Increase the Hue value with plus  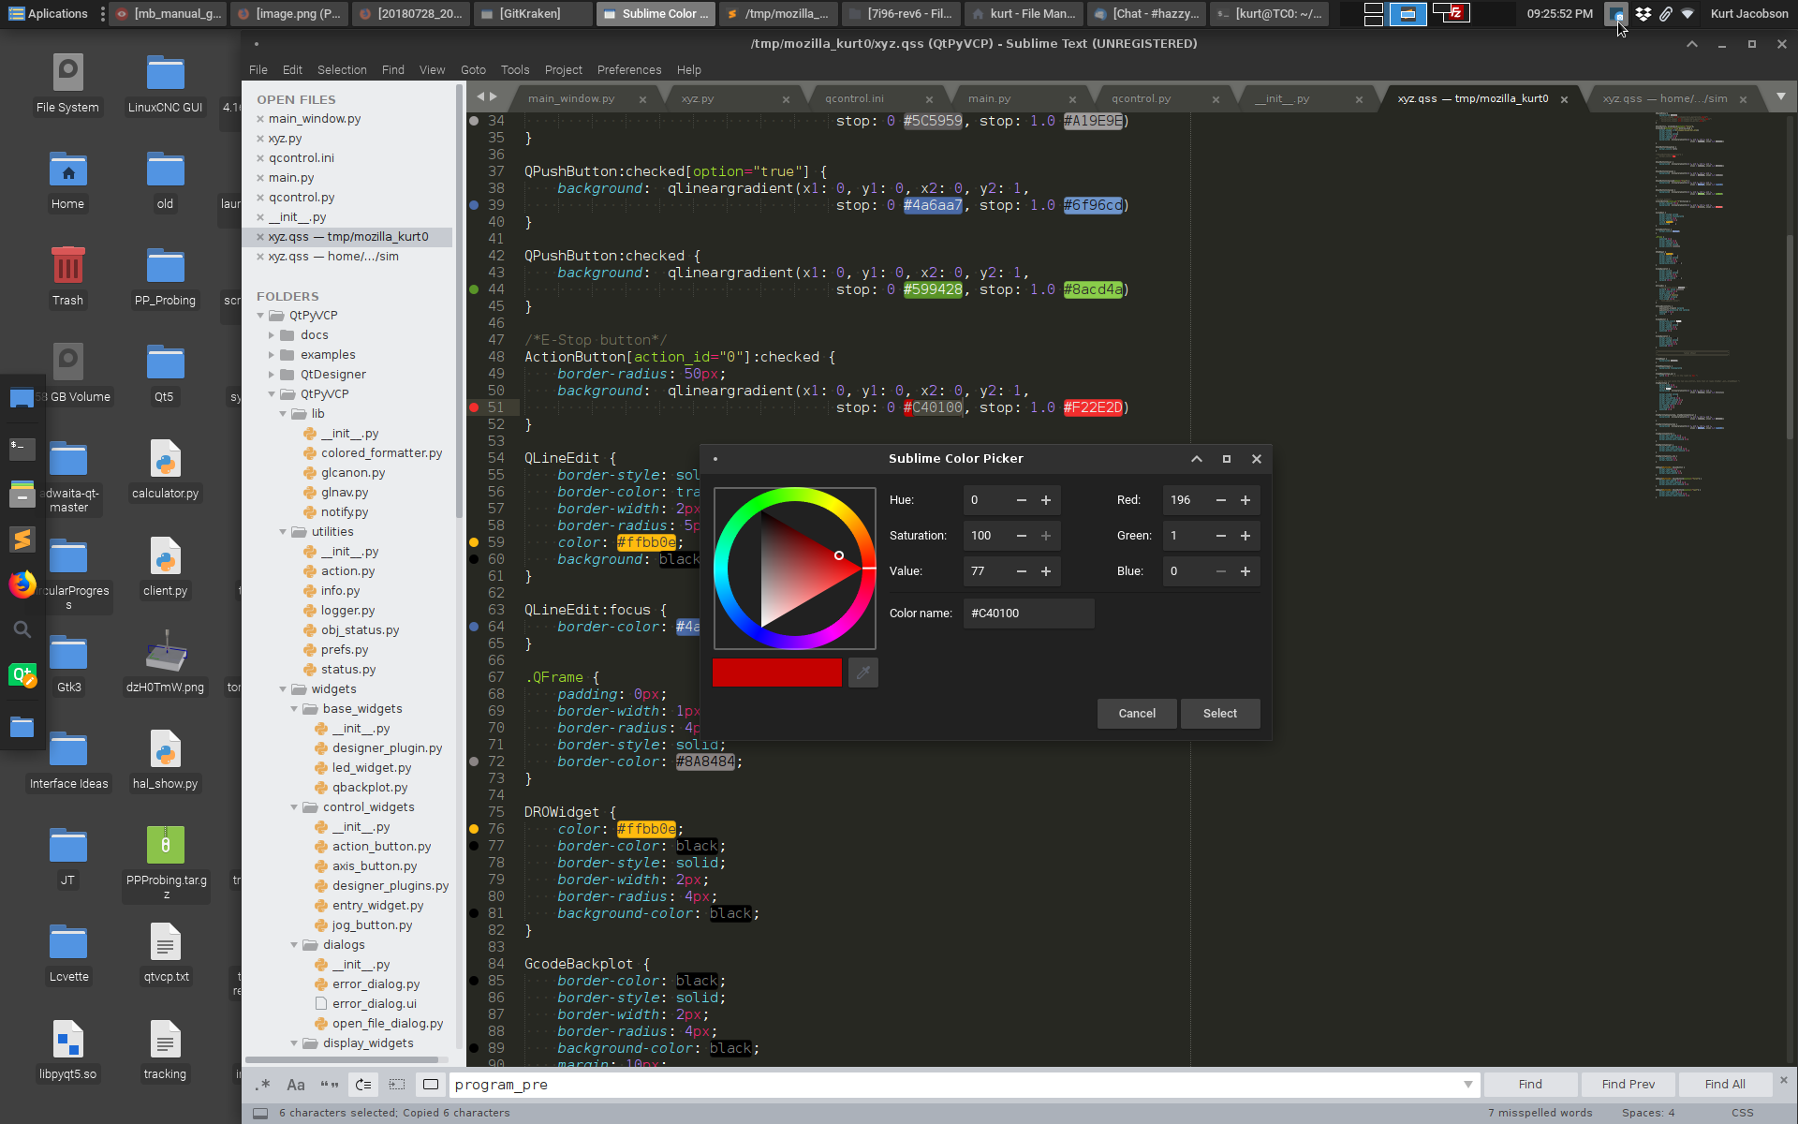[x=1046, y=500]
